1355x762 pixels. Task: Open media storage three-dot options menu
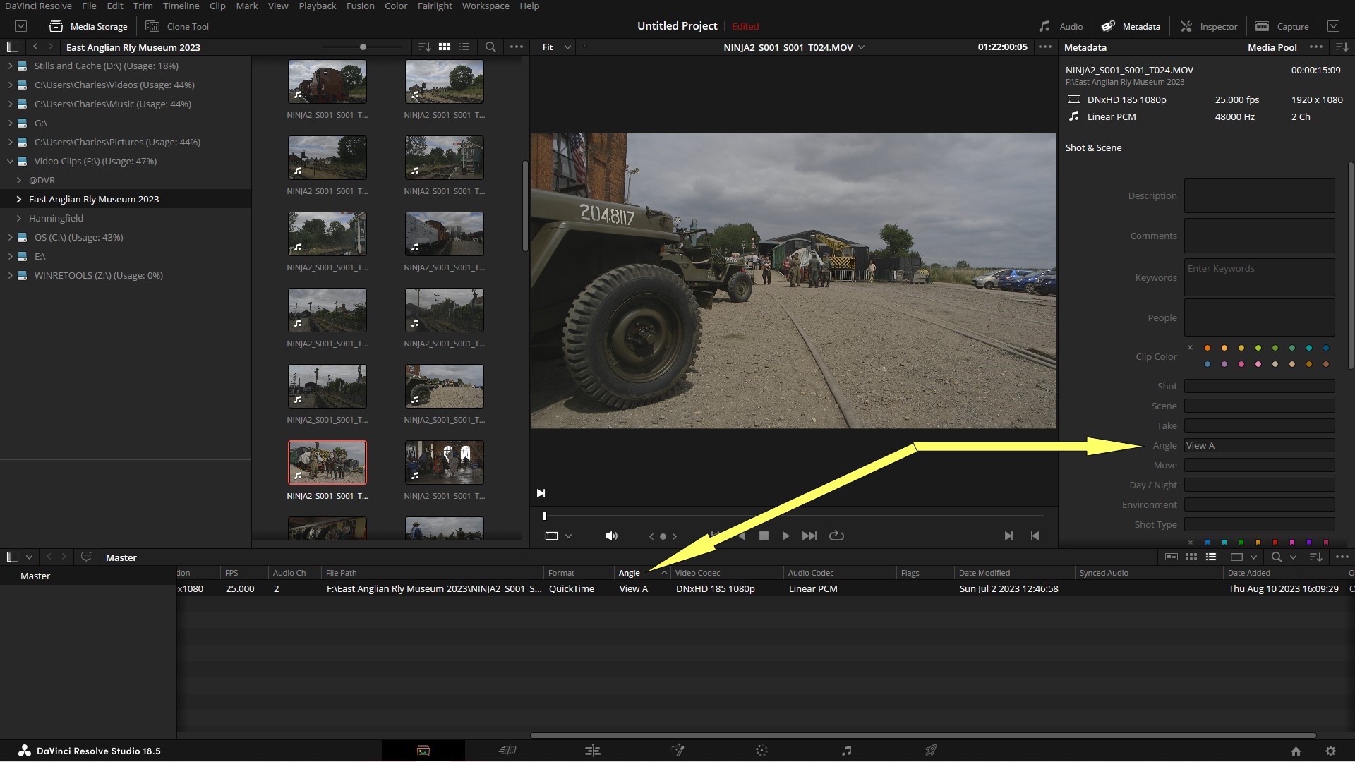517,47
